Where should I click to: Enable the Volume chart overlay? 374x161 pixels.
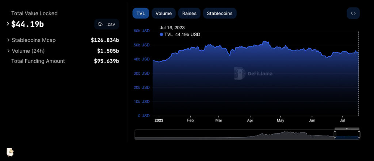pos(163,13)
